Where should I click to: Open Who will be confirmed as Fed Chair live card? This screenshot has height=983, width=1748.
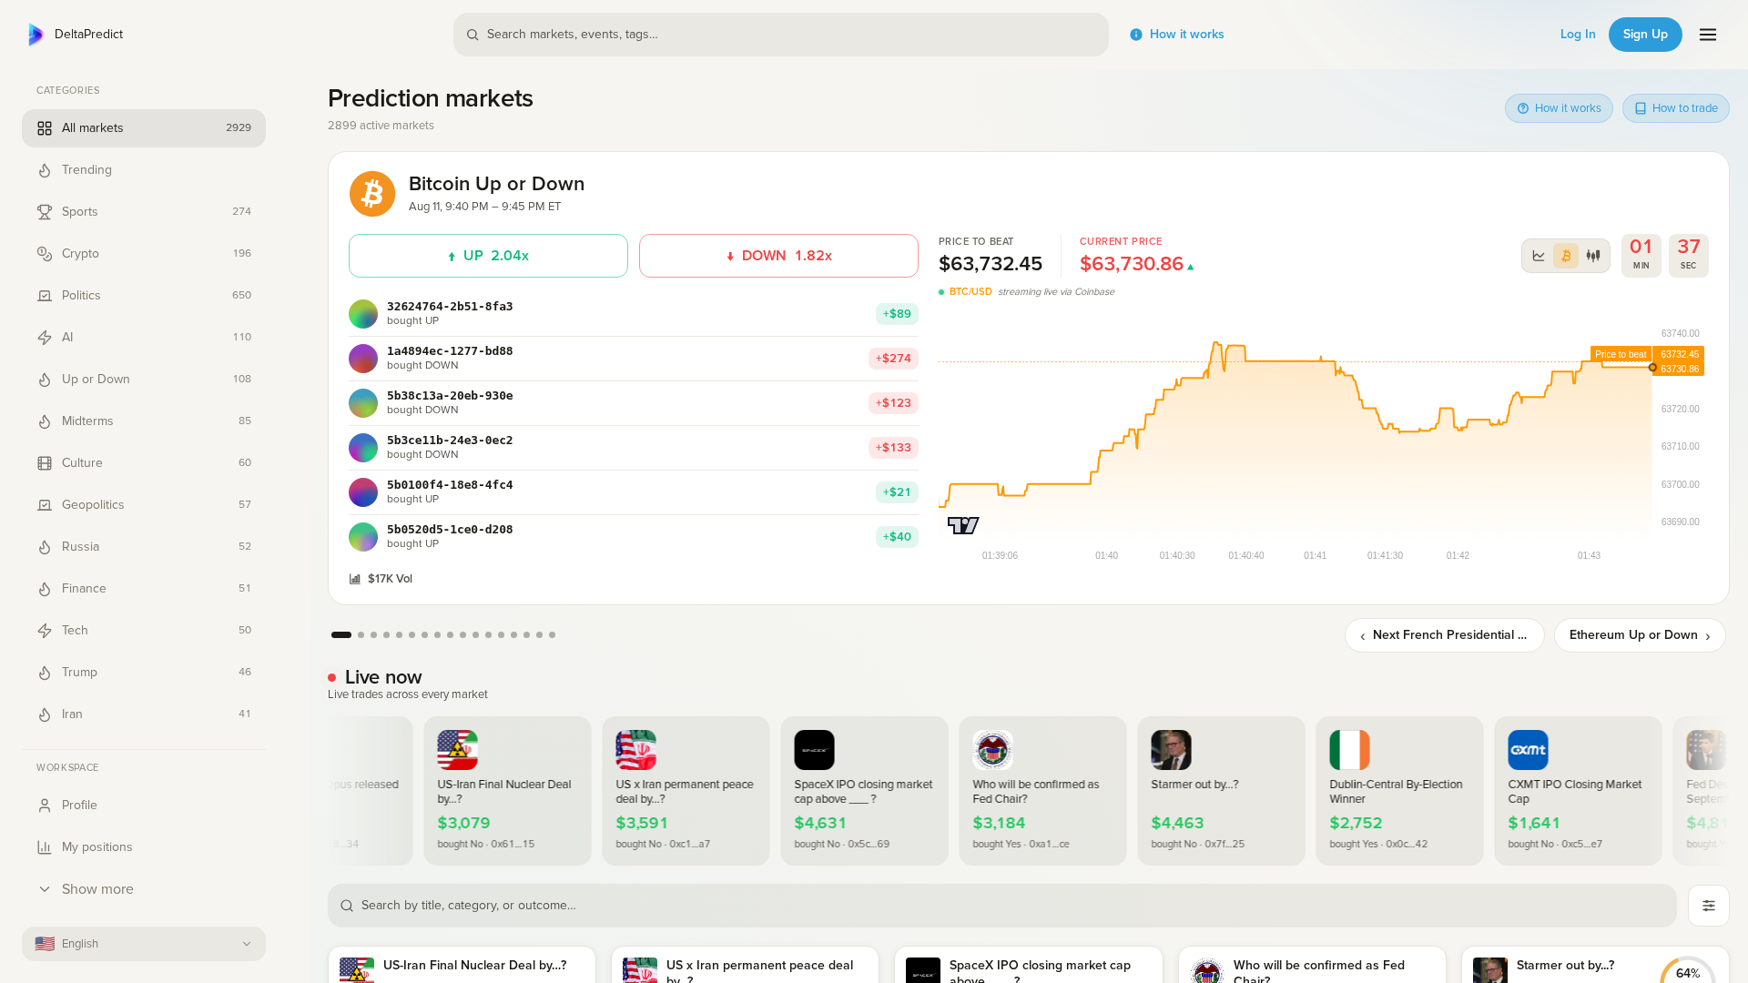click(1042, 791)
